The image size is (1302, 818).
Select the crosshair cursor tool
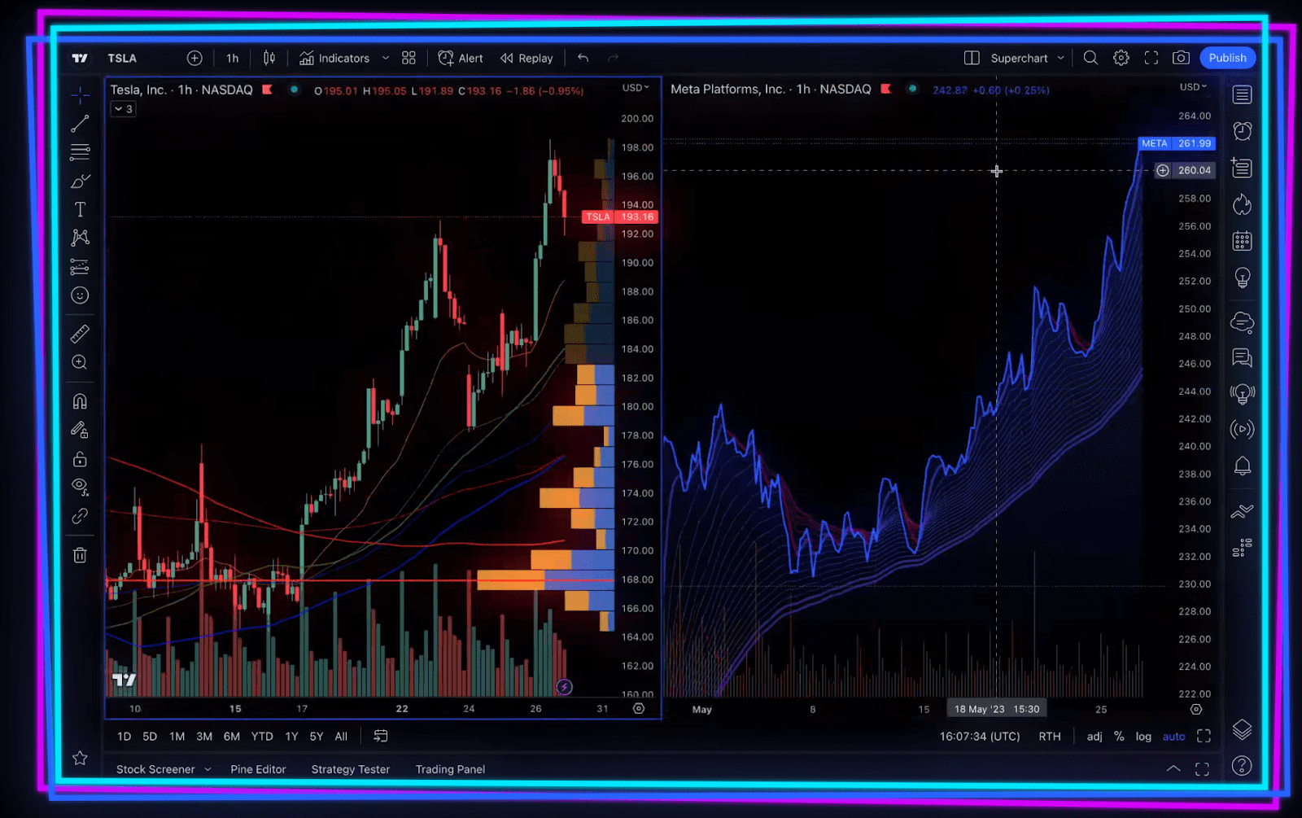click(80, 95)
